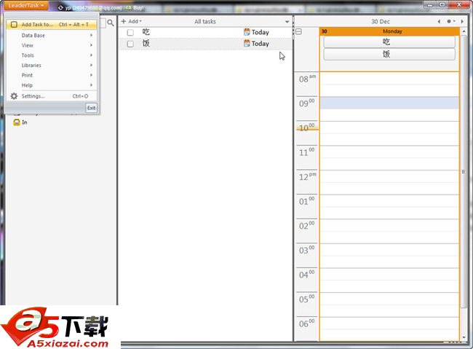Open the LeaderTask main menu button
The height and width of the screenshot is (349, 473).
click(26, 5)
